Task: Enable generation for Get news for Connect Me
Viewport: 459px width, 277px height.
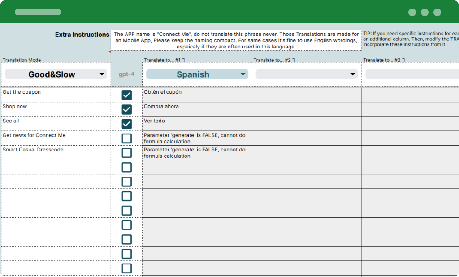Action: tap(127, 138)
